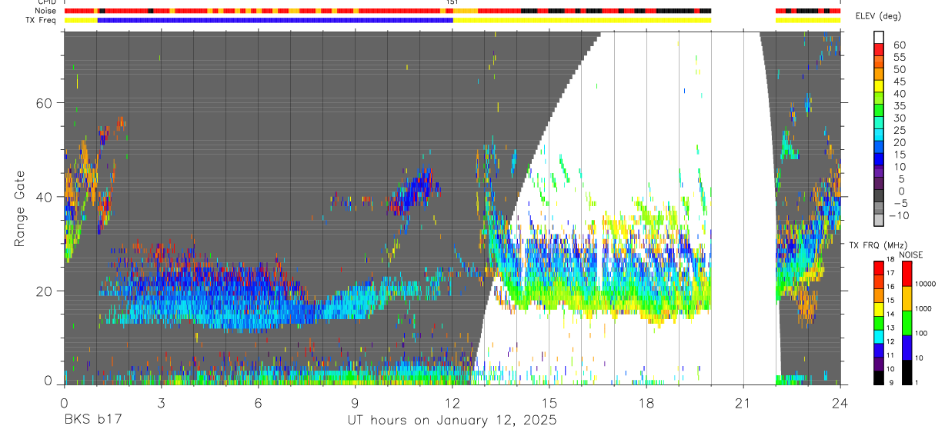Click the '35' label in ELEV legend
Image resolution: width=945 pixels, height=436 pixels.
(899, 105)
